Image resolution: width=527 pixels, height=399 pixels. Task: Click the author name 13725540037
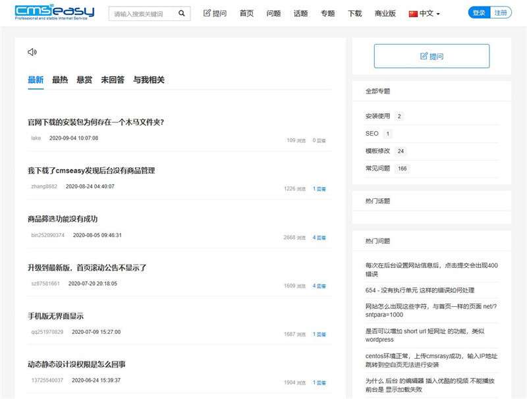[47, 380]
